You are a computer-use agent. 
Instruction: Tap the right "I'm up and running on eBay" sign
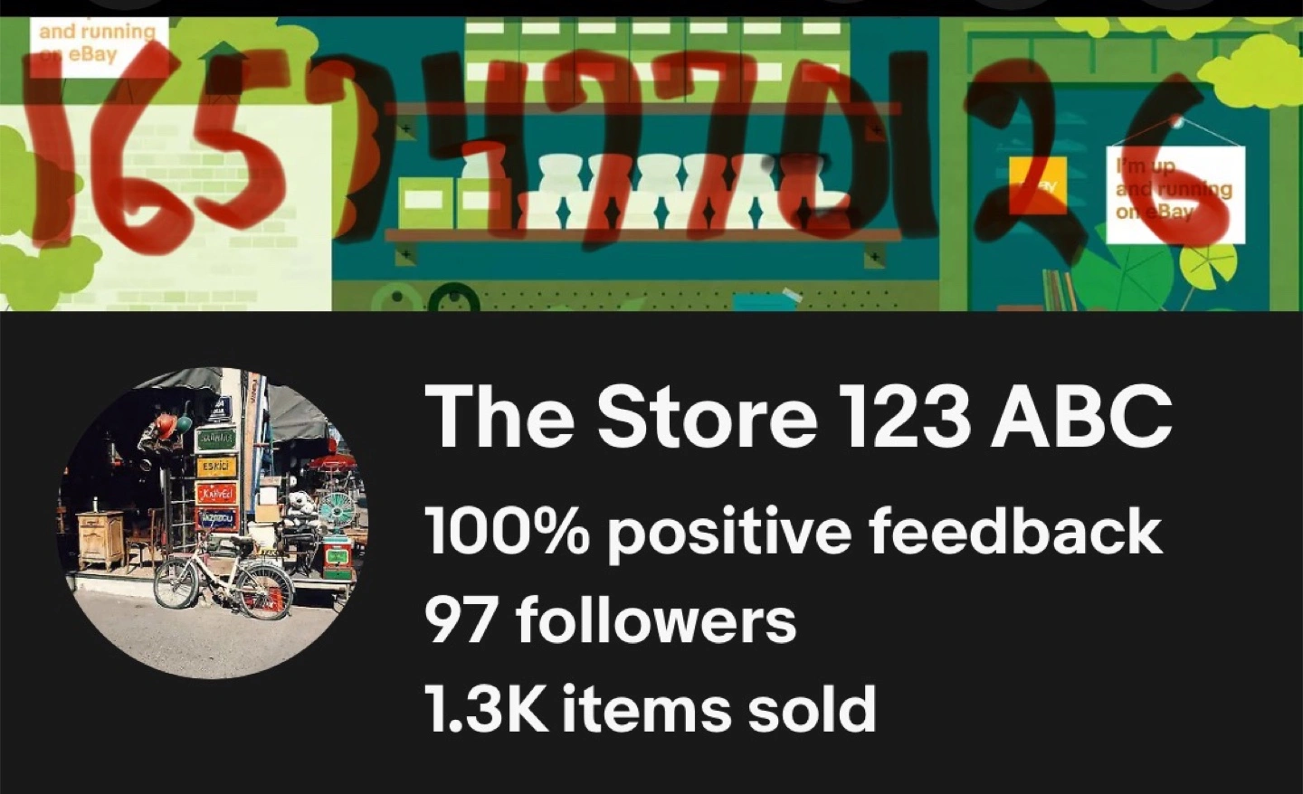[1175, 194]
